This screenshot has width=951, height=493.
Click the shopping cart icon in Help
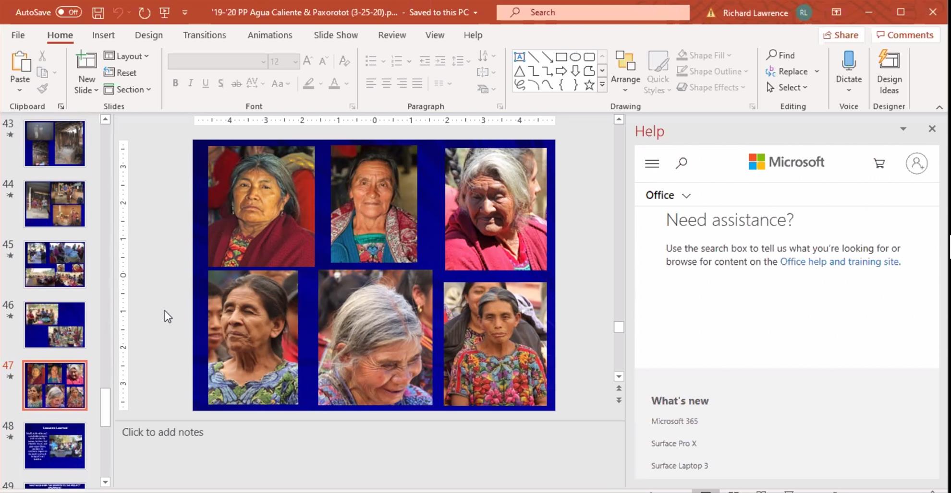pyautogui.click(x=879, y=164)
